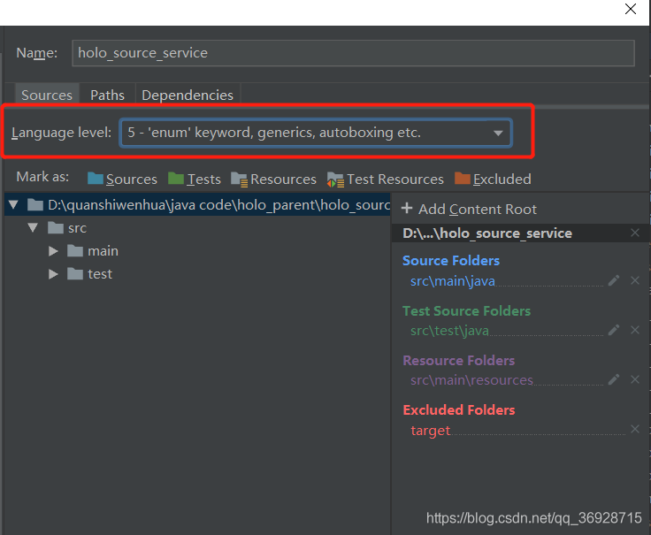The width and height of the screenshot is (651, 535).
Task: Select the D:\quanshiwenhua content root row
Action: coord(197,204)
